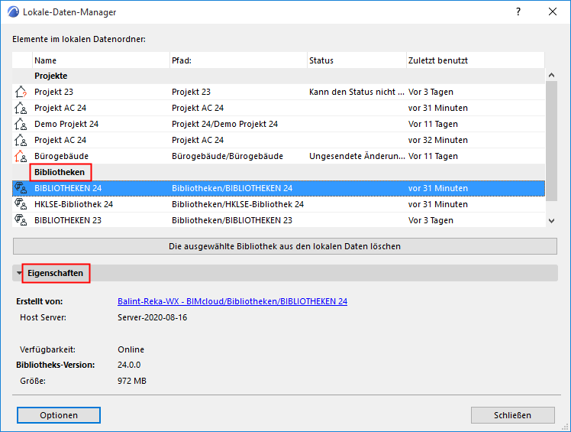This screenshot has width=571, height=432.
Task: Delete the selected library from local data
Action: pos(285,246)
